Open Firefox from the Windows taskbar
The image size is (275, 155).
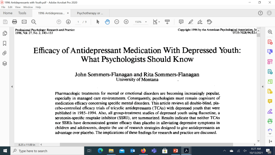(143, 151)
